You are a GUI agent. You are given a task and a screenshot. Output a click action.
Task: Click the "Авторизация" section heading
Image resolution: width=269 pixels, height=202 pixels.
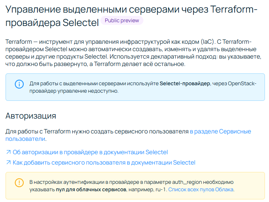tap(31, 116)
